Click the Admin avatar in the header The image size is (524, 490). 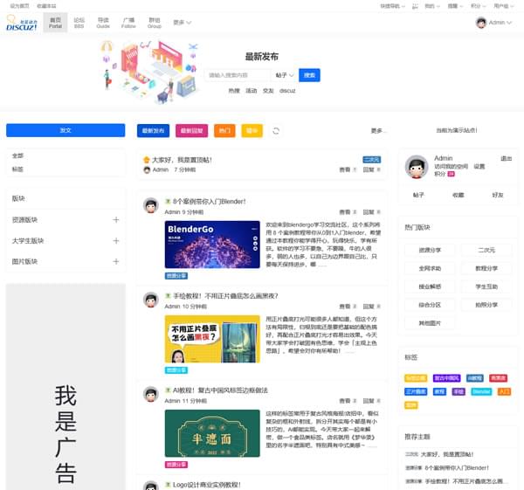(x=481, y=23)
